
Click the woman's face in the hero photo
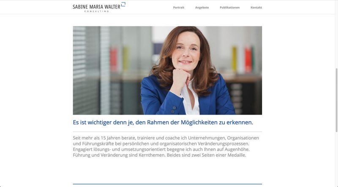click(187, 51)
